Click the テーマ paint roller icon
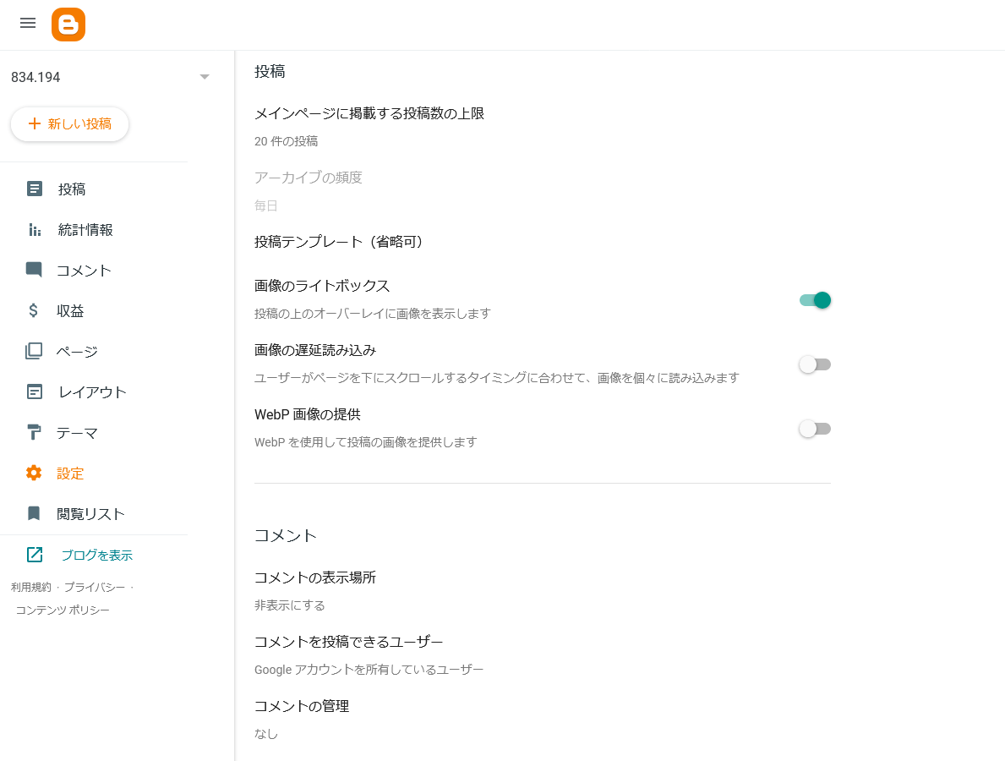 point(34,432)
